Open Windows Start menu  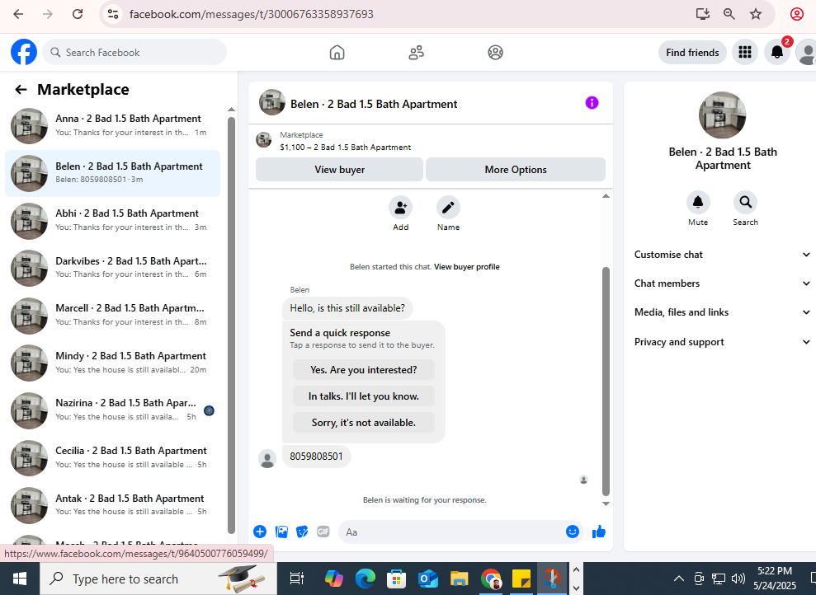point(20,579)
